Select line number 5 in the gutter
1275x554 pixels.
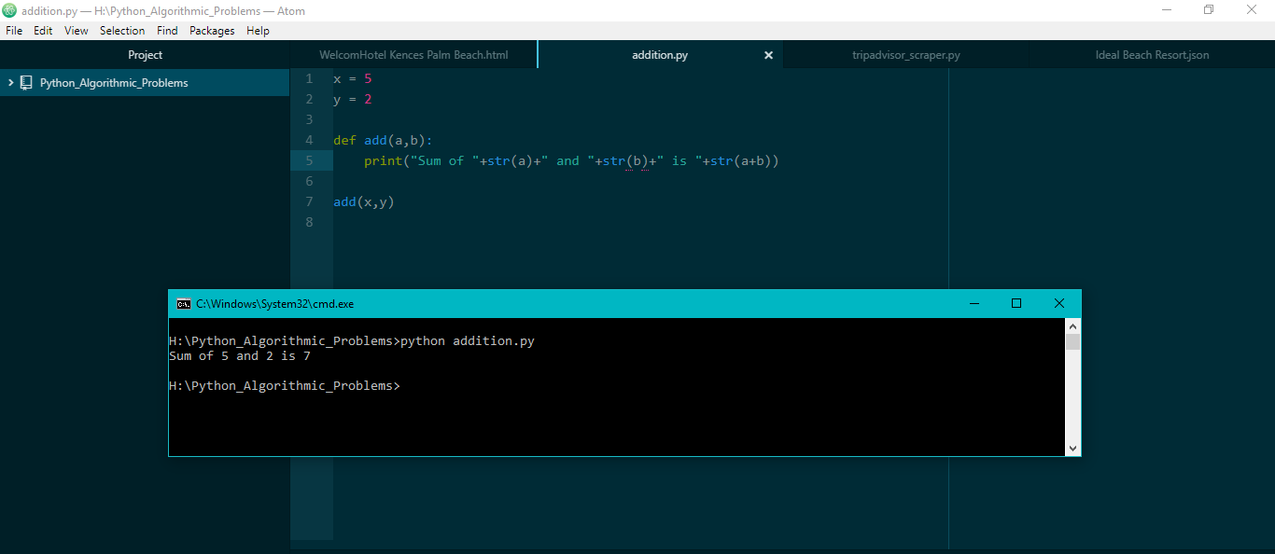tap(309, 160)
